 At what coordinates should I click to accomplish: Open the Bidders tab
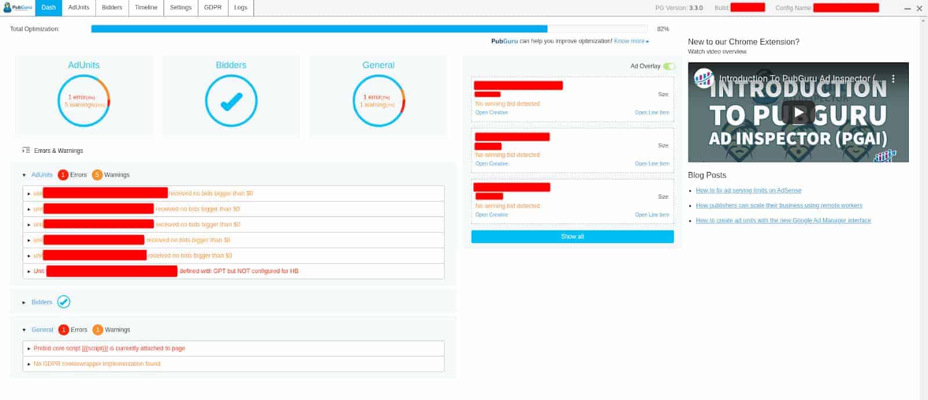112,8
